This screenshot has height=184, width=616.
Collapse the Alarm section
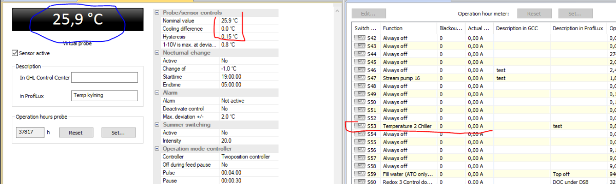click(158, 93)
